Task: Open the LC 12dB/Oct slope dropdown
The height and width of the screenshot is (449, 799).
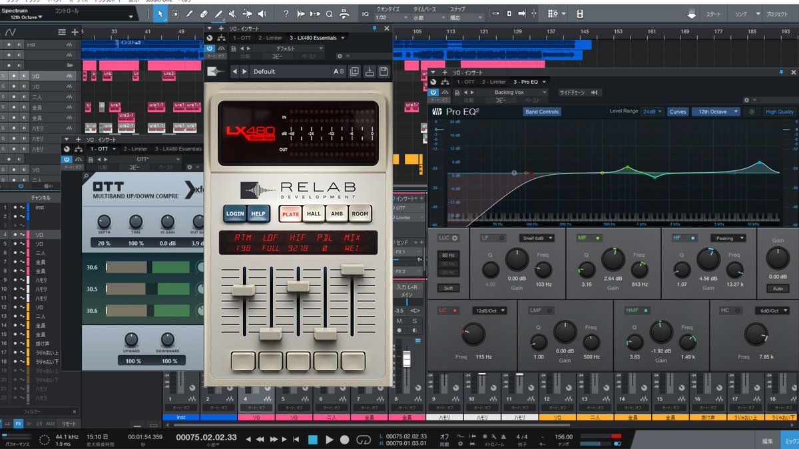Action: point(489,311)
